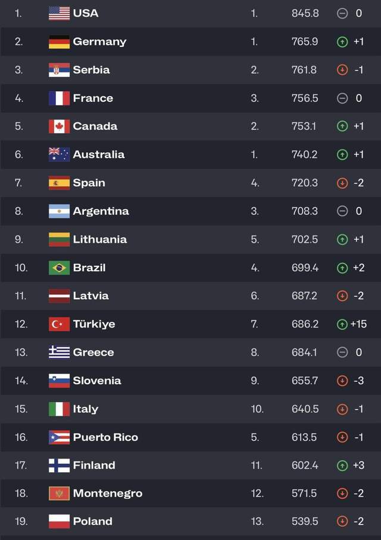This screenshot has width=381, height=540.
Task: Open the Serbia team link
Action: (91, 70)
